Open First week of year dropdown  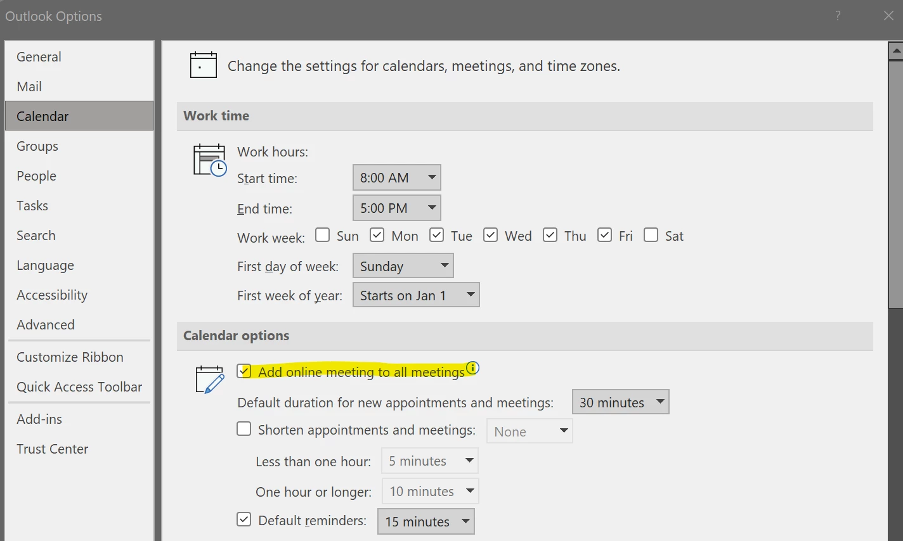(416, 295)
